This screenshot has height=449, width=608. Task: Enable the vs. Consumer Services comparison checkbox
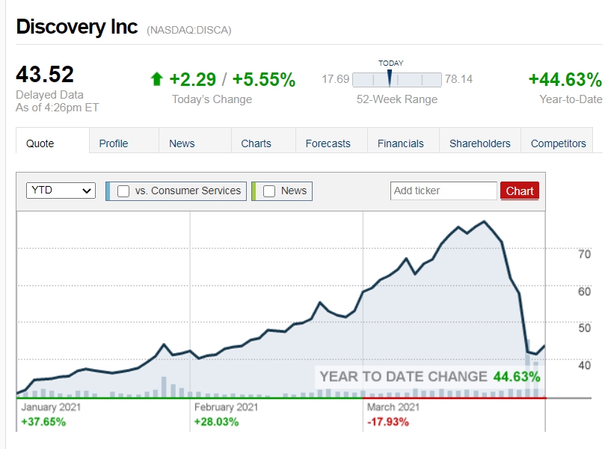click(x=123, y=191)
